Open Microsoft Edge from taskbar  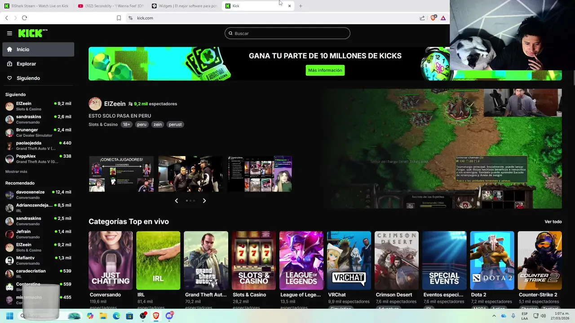(x=116, y=316)
